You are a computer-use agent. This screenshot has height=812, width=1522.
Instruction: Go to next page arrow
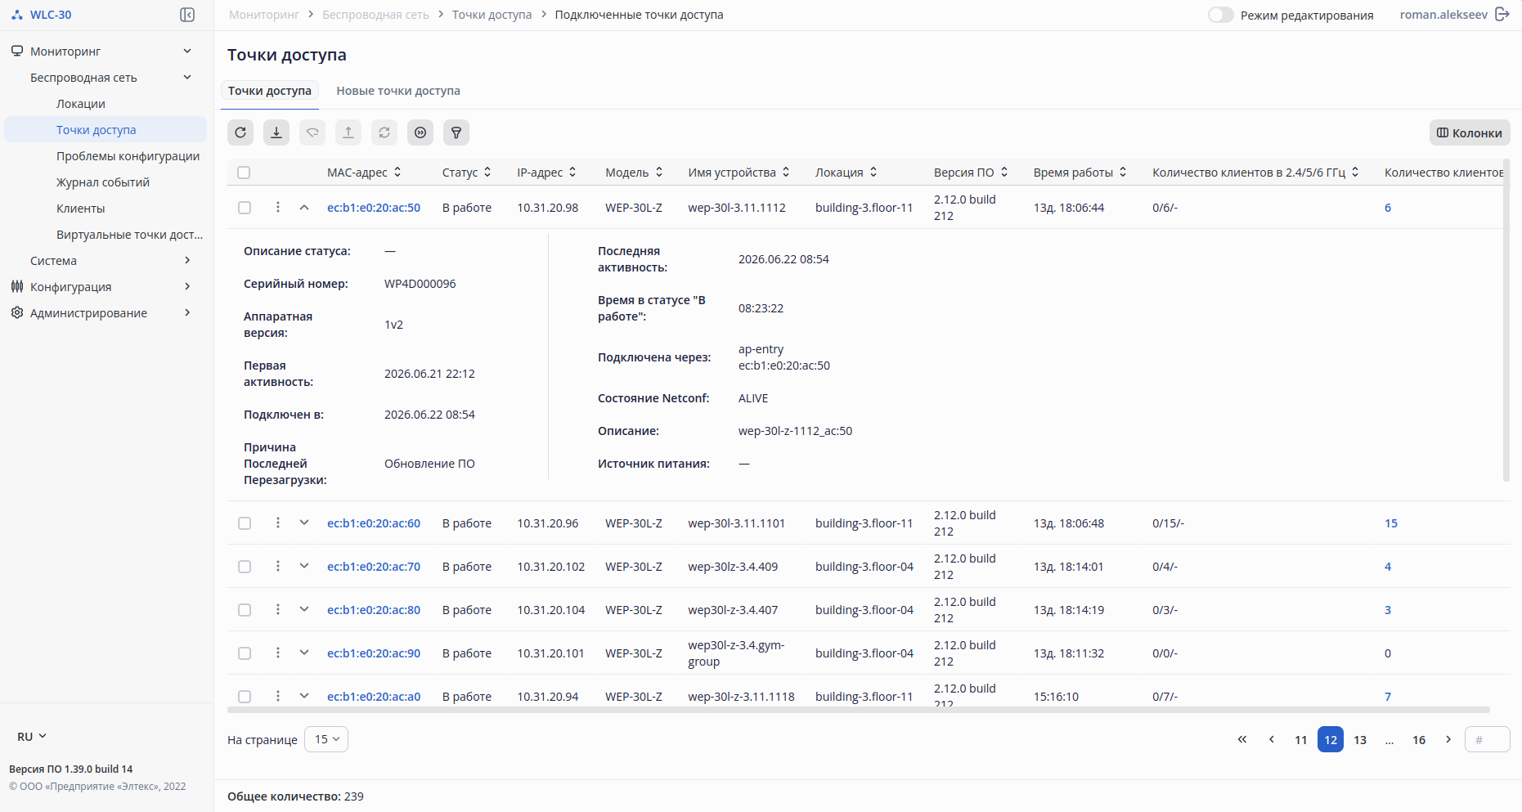click(x=1448, y=739)
